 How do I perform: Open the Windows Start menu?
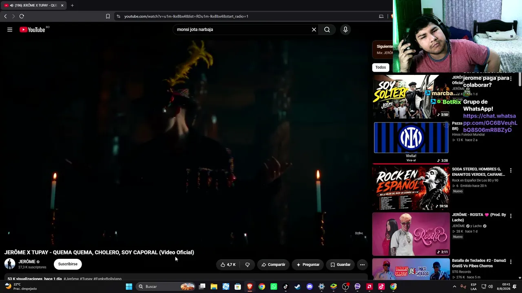point(129,286)
